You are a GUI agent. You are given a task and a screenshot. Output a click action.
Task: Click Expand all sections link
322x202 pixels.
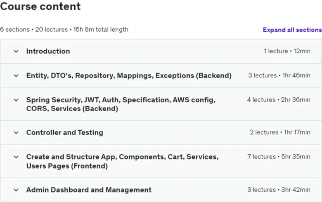click(292, 30)
